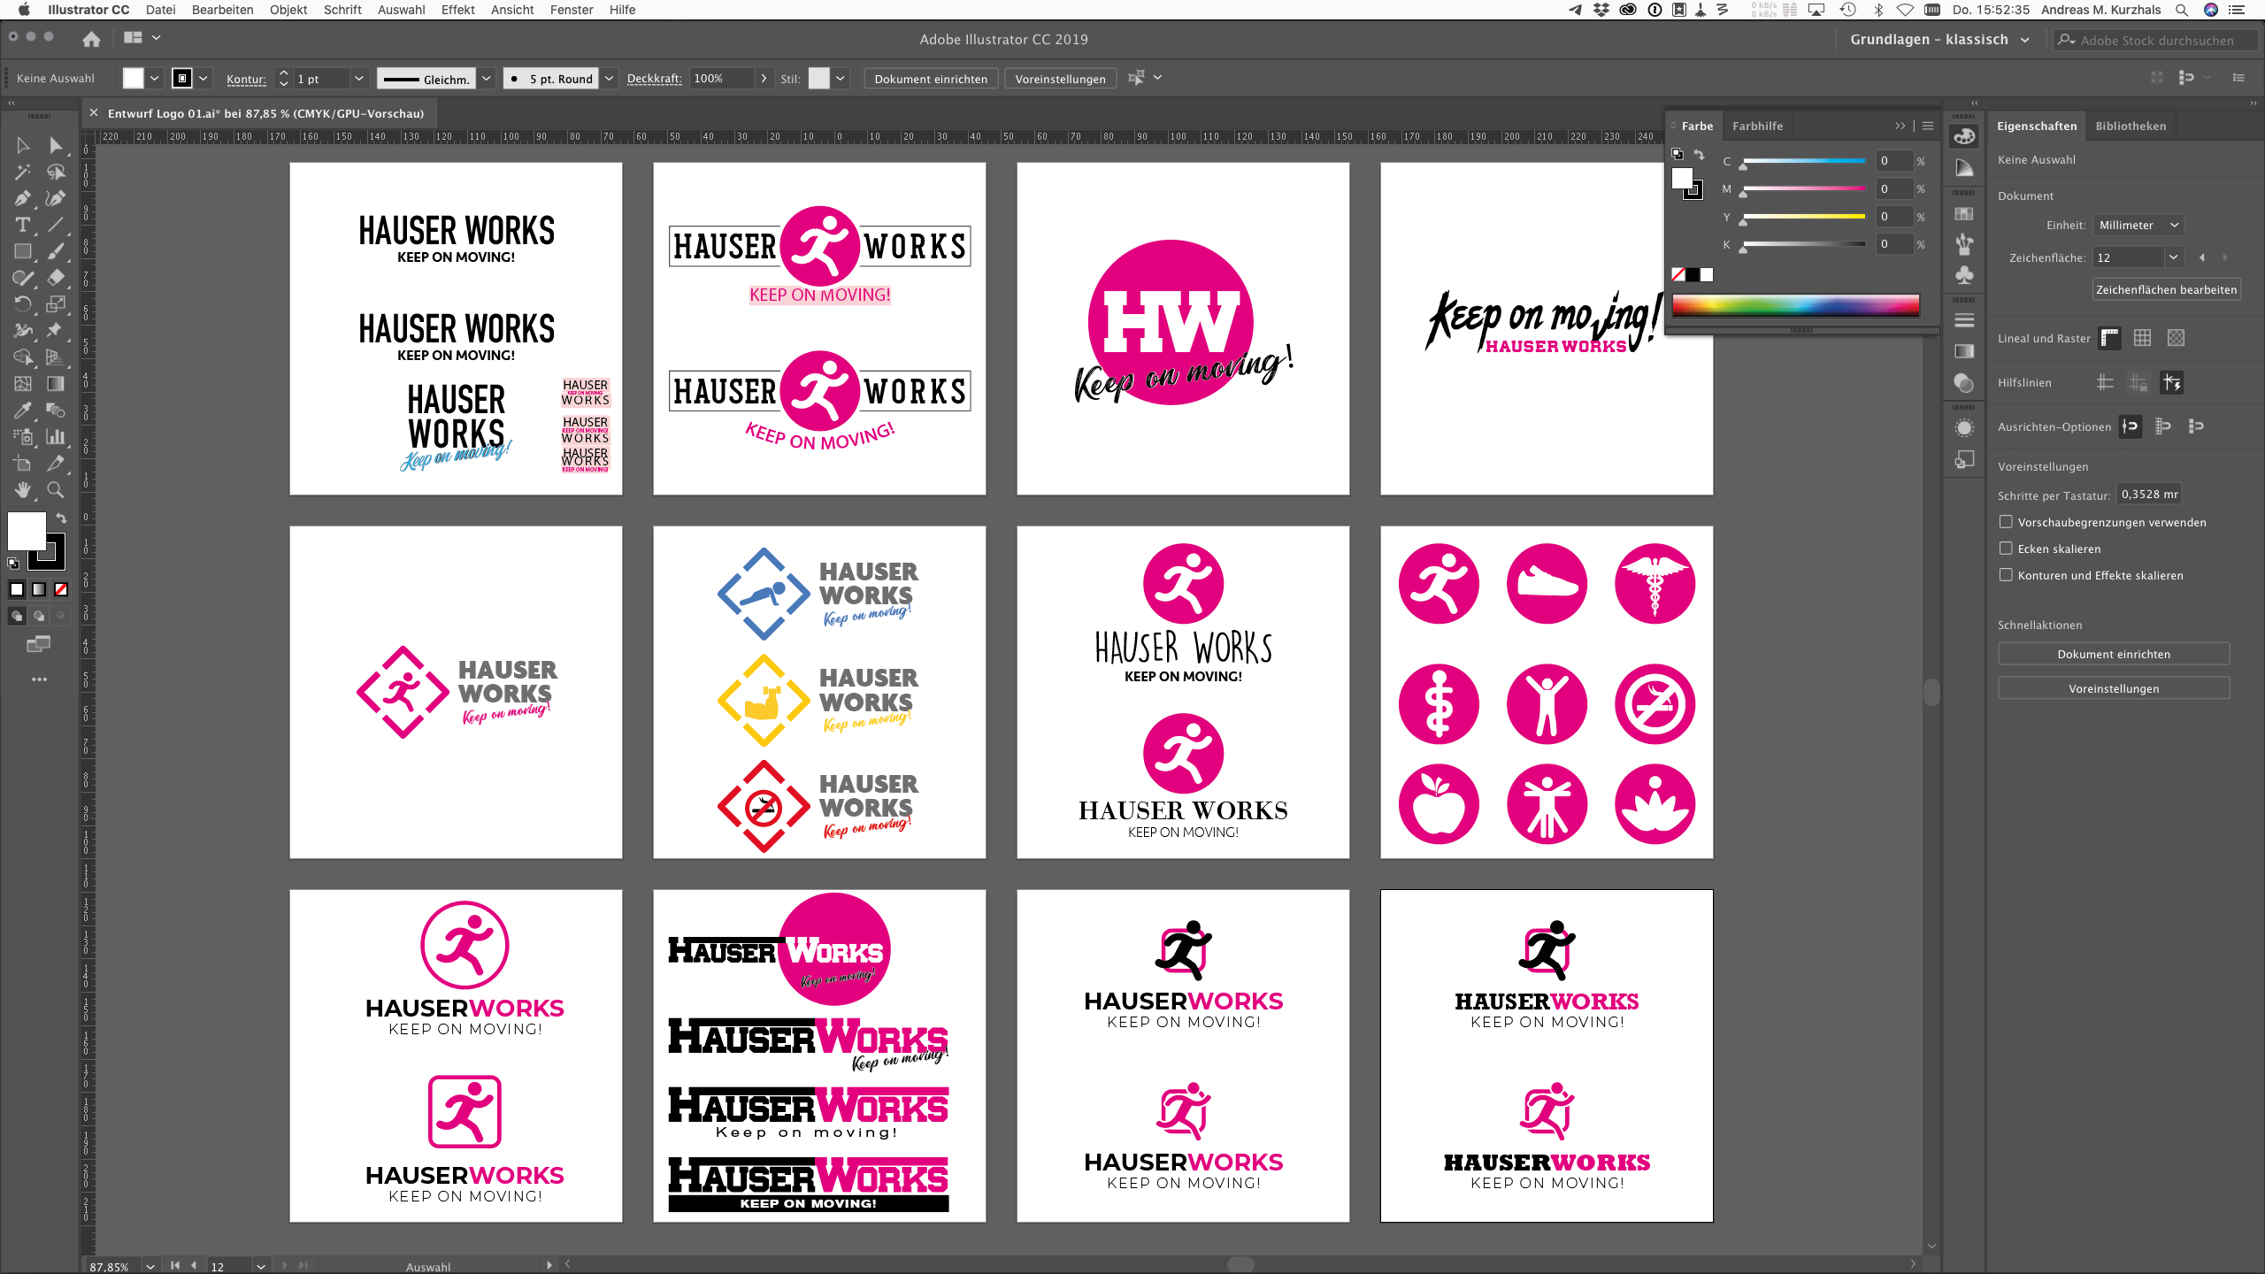Open the Brushes panel icon in dock
Image resolution: width=2265 pixels, height=1274 pixels.
coord(1964,244)
